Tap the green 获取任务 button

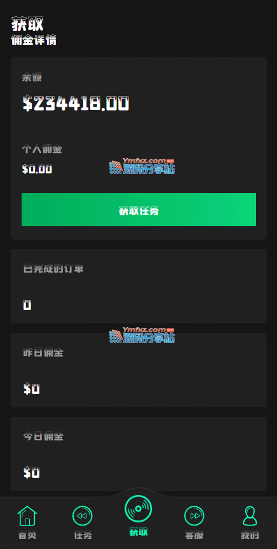point(138,210)
